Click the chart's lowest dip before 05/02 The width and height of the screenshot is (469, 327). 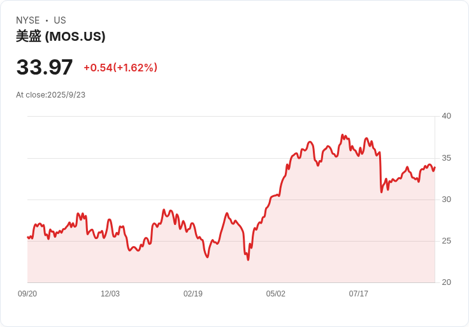(248, 259)
